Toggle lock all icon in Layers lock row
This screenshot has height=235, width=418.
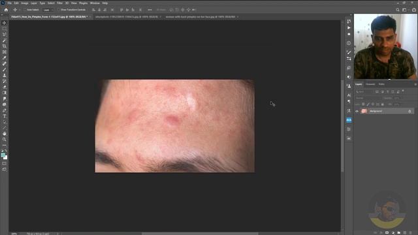[x=383, y=104]
